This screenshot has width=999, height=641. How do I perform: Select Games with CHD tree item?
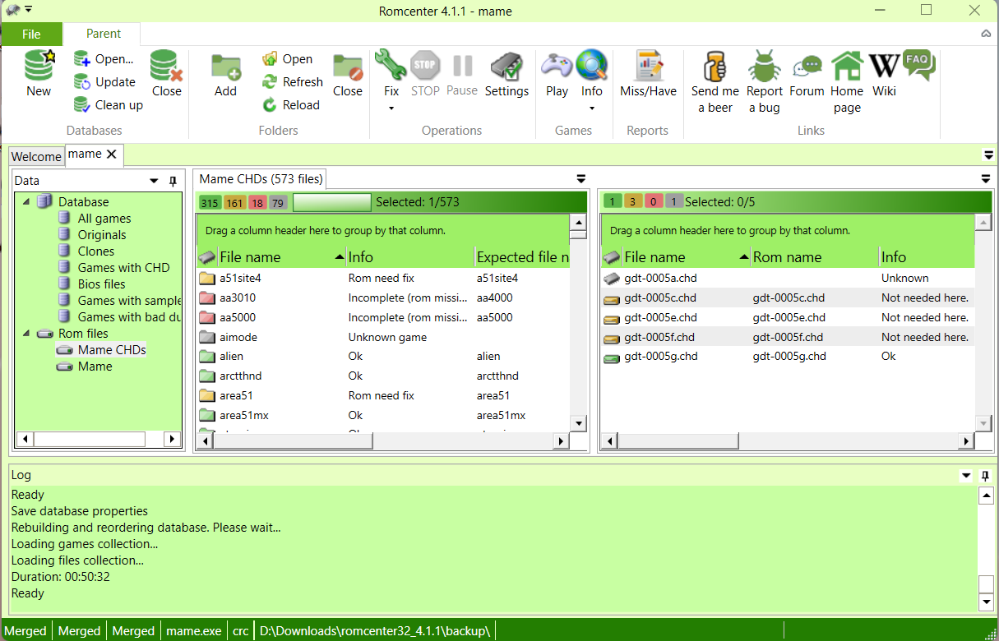click(x=123, y=267)
